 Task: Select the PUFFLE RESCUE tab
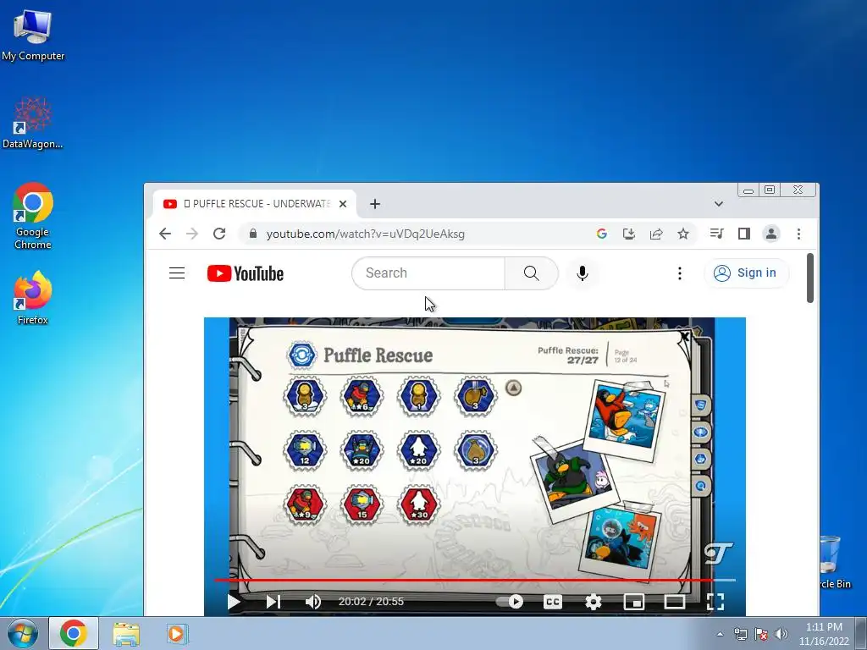pyautogui.click(x=254, y=204)
